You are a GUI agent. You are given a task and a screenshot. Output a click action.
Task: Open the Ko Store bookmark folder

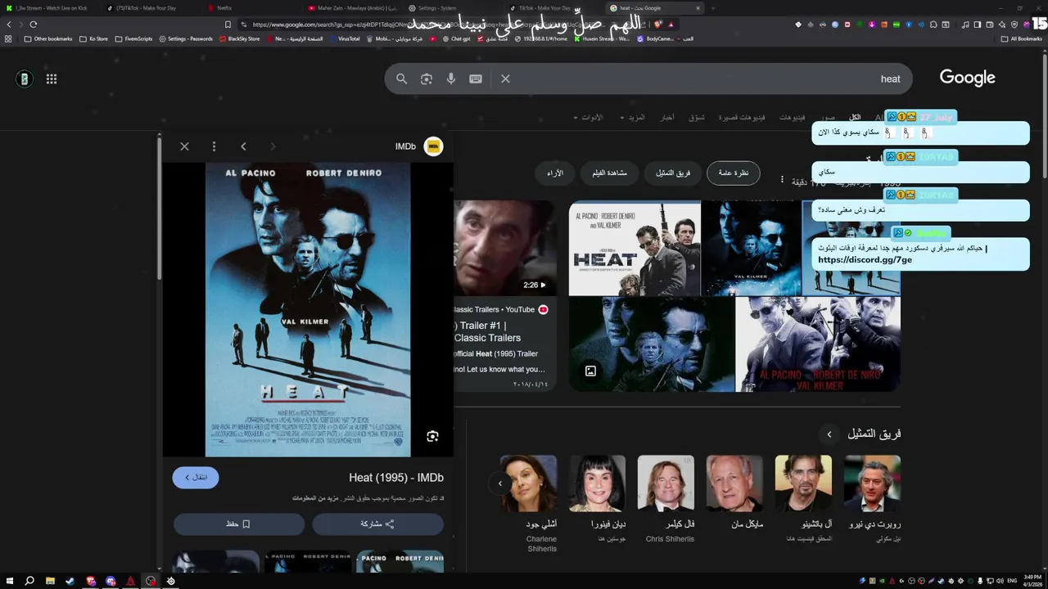[93, 38]
